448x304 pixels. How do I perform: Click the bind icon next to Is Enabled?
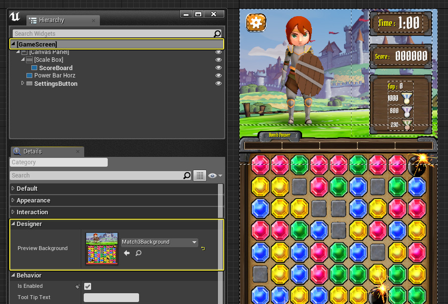pos(77,286)
